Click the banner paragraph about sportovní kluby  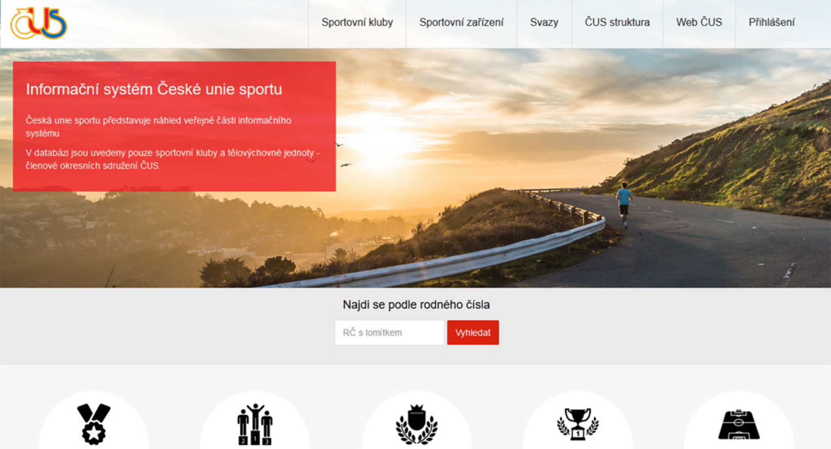[172, 159]
